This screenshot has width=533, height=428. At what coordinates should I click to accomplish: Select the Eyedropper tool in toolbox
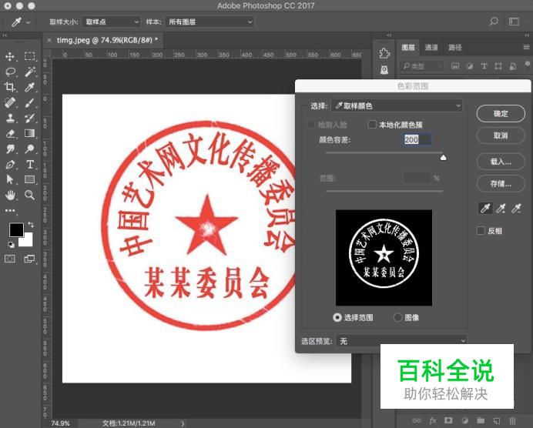30,87
